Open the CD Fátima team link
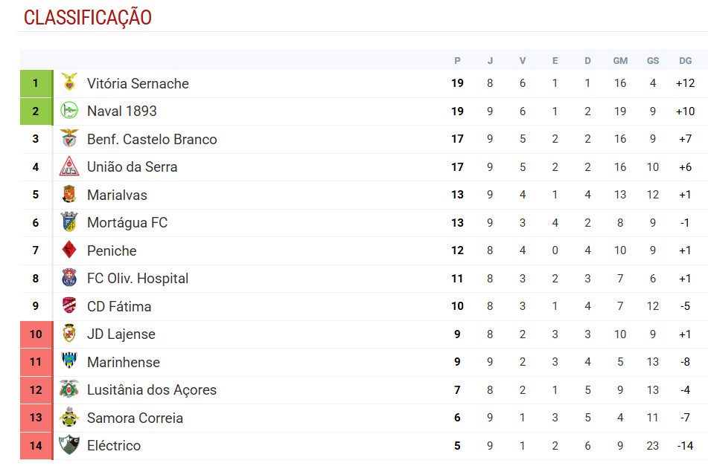Screen dimensions: 708x466 coord(119,306)
